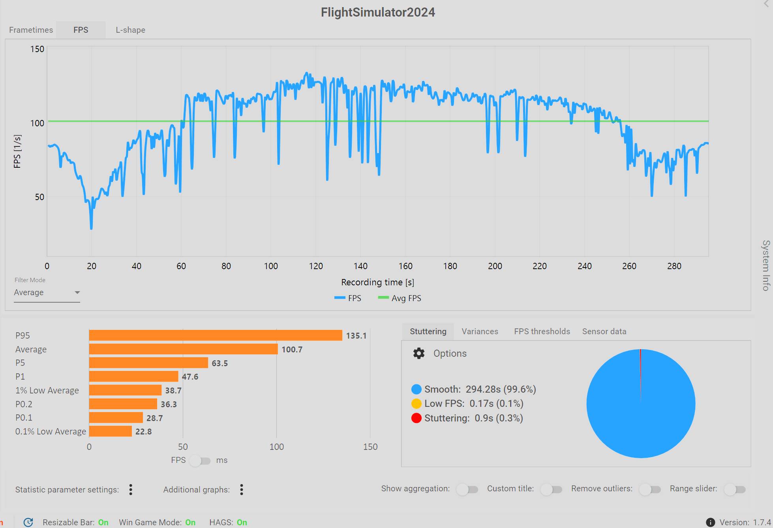Image resolution: width=773 pixels, height=528 pixels.
Task: Toggle the FPS series legend entry
Action: click(x=348, y=298)
